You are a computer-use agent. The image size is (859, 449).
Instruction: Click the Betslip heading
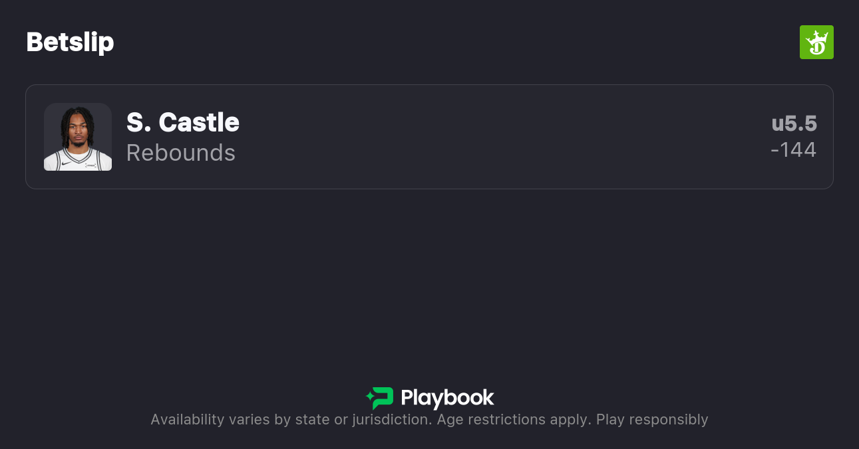[70, 43]
